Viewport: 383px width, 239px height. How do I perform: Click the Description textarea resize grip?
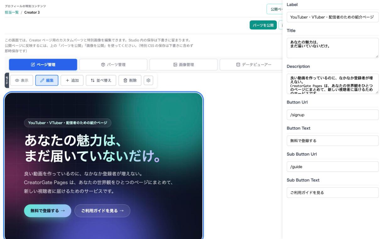click(377, 92)
